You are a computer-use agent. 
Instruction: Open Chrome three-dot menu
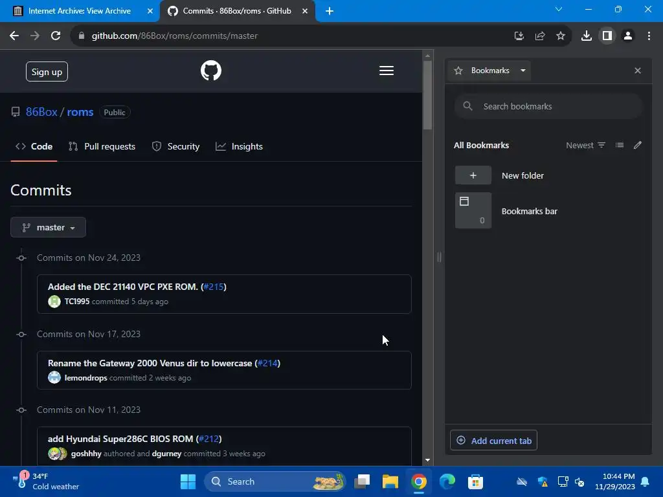(649, 36)
